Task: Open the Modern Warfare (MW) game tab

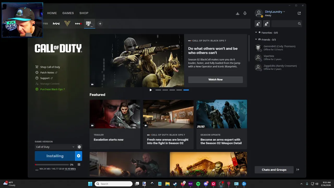Action: pyautogui.click(x=56, y=23)
